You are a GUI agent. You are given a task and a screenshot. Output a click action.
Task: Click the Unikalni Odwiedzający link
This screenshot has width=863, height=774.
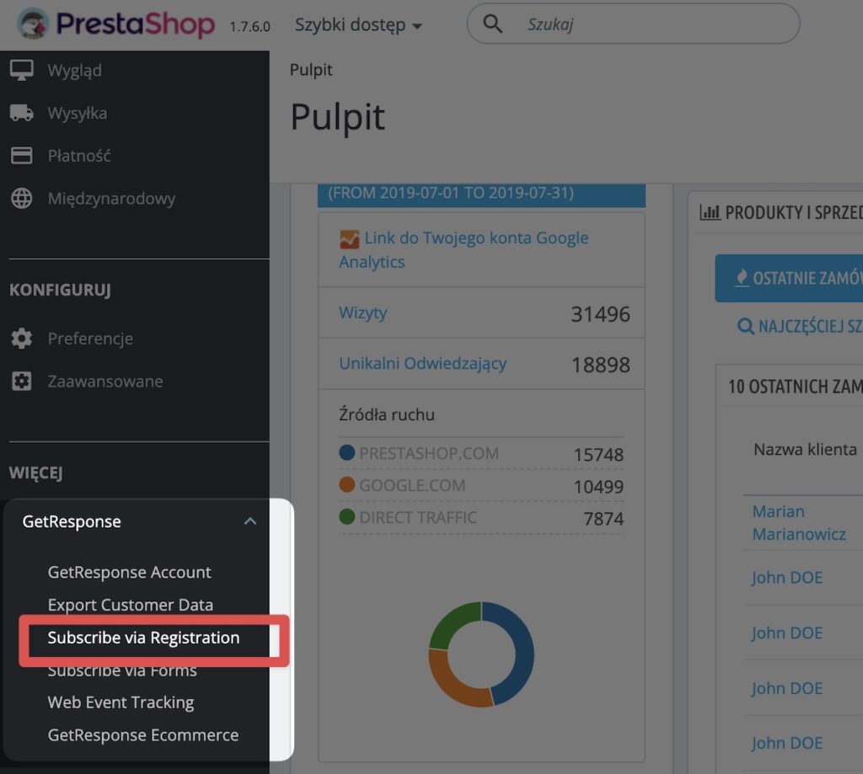423,363
